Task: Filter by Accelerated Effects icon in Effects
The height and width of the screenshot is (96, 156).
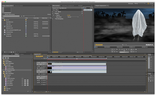Action: 3,58
